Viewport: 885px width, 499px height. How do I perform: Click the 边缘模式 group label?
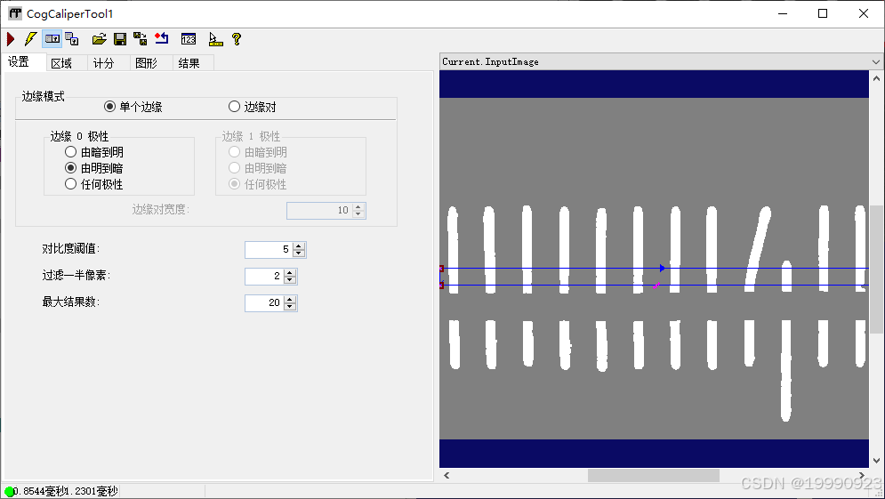[43, 97]
